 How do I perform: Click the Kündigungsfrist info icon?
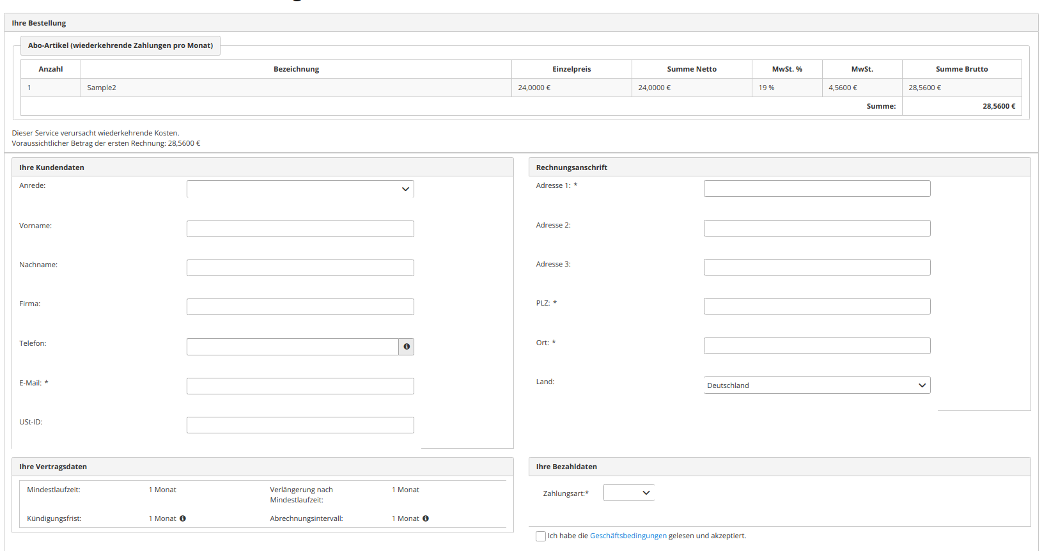(x=183, y=518)
